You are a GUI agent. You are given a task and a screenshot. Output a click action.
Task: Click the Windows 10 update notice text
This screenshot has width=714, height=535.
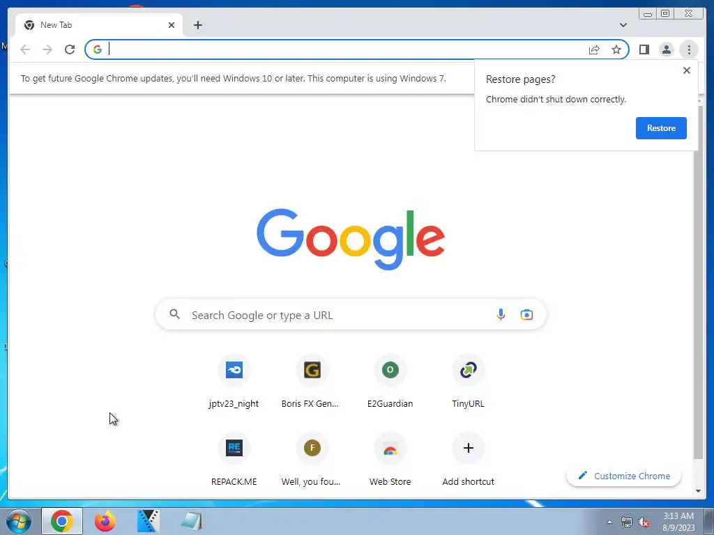tap(234, 78)
